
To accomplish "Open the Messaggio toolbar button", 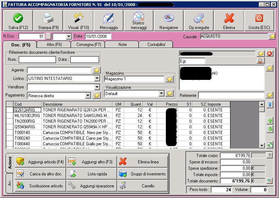I will point(109,21).
